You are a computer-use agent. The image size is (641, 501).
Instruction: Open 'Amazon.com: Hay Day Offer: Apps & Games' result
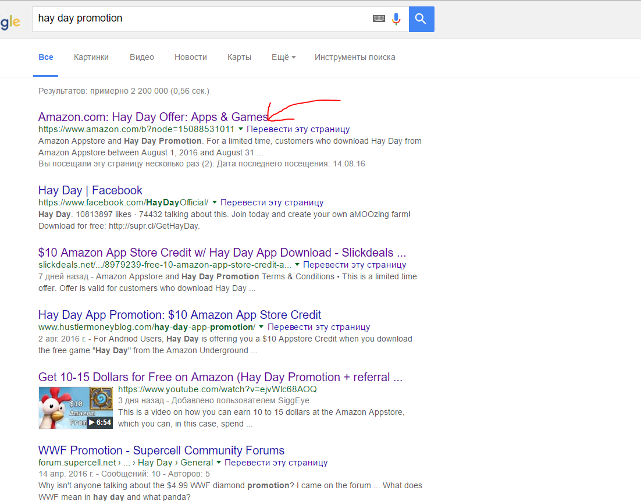click(x=154, y=117)
